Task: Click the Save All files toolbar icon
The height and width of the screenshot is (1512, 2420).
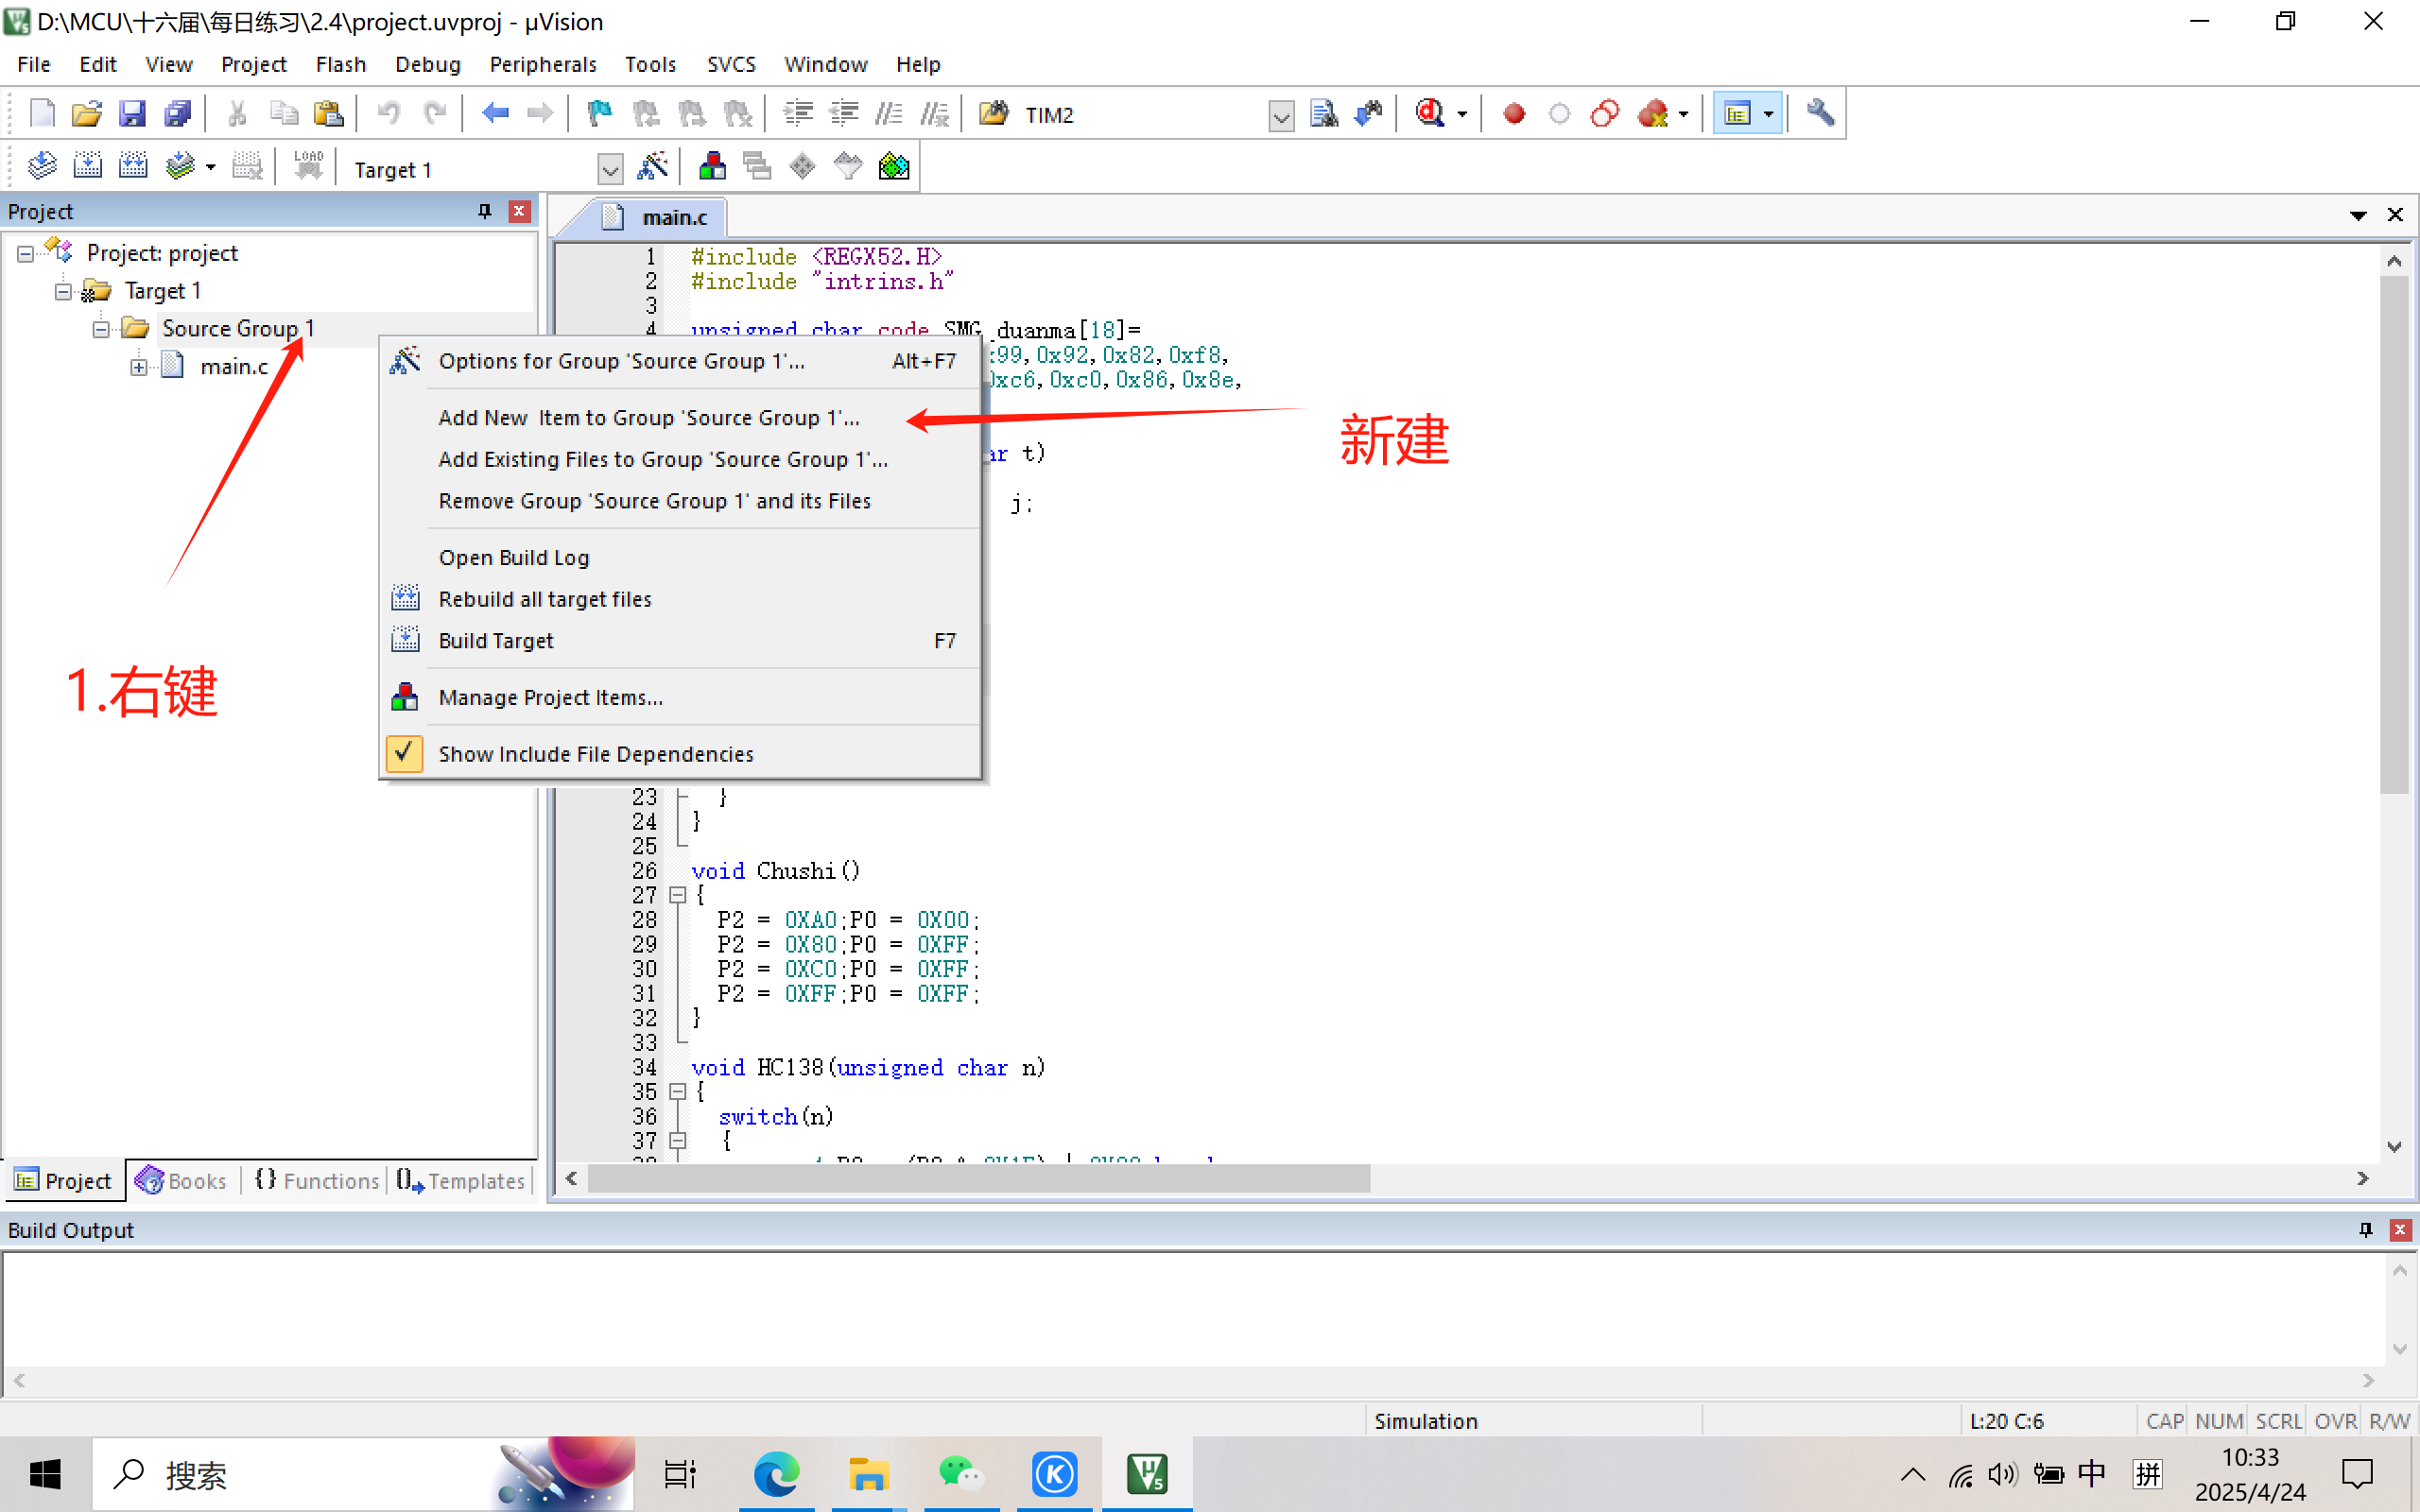Action: click(x=178, y=114)
